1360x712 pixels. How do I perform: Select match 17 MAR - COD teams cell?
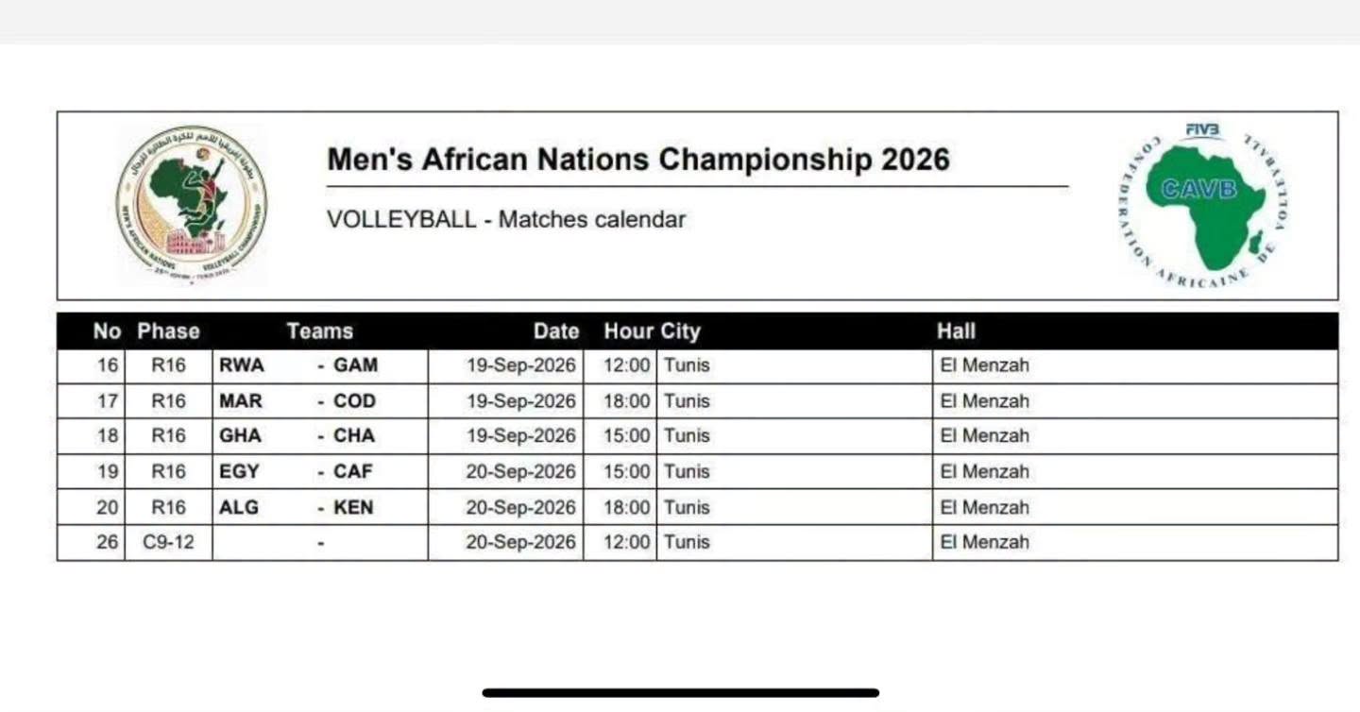click(x=320, y=400)
